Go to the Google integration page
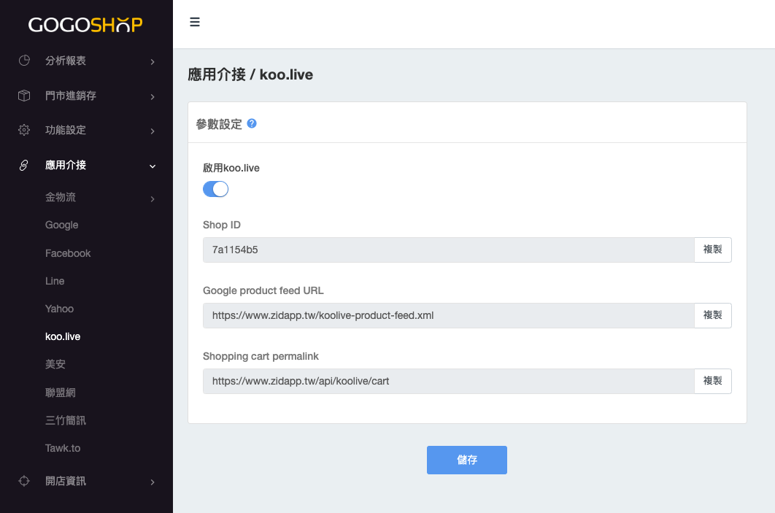 pos(62,225)
